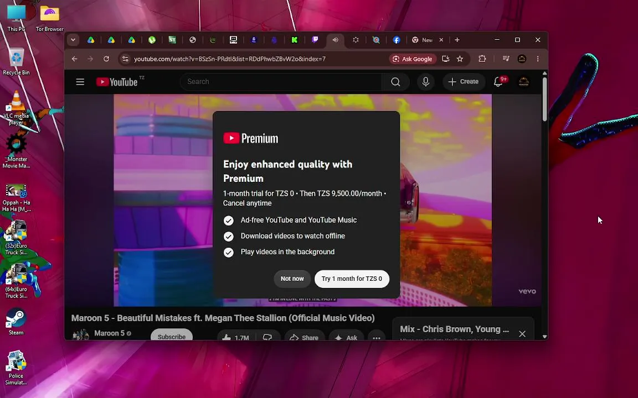
Task: Open Chrome profile avatar
Action: tap(522, 59)
